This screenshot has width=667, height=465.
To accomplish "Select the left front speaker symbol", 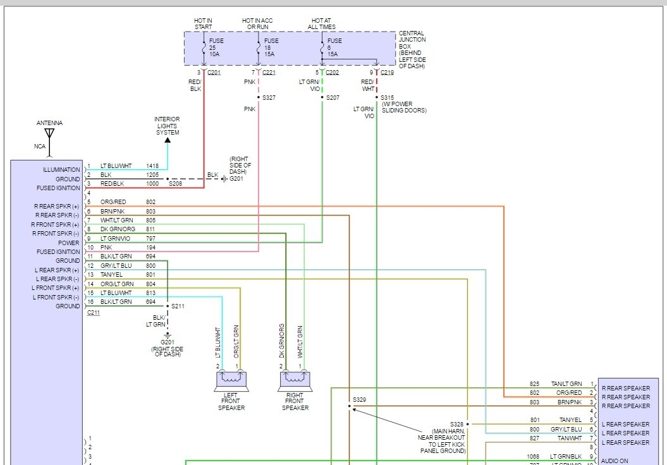I will pyautogui.click(x=231, y=380).
